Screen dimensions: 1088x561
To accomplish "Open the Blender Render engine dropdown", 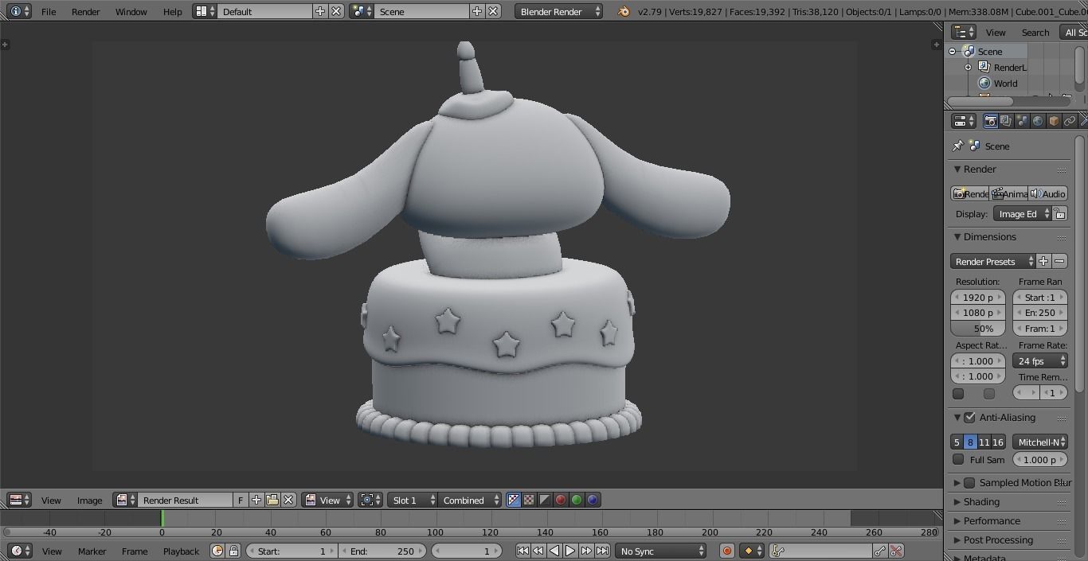I will coord(559,11).
